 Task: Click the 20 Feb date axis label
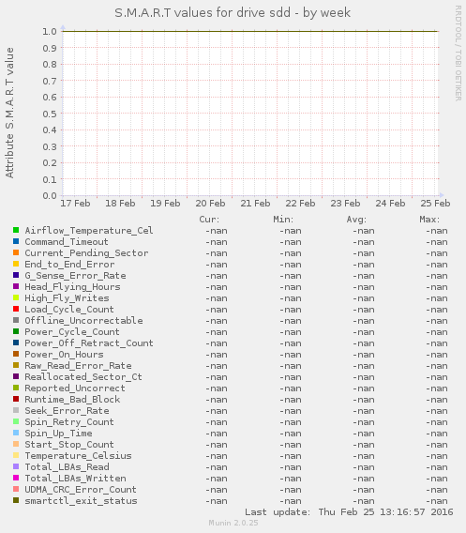210,204
